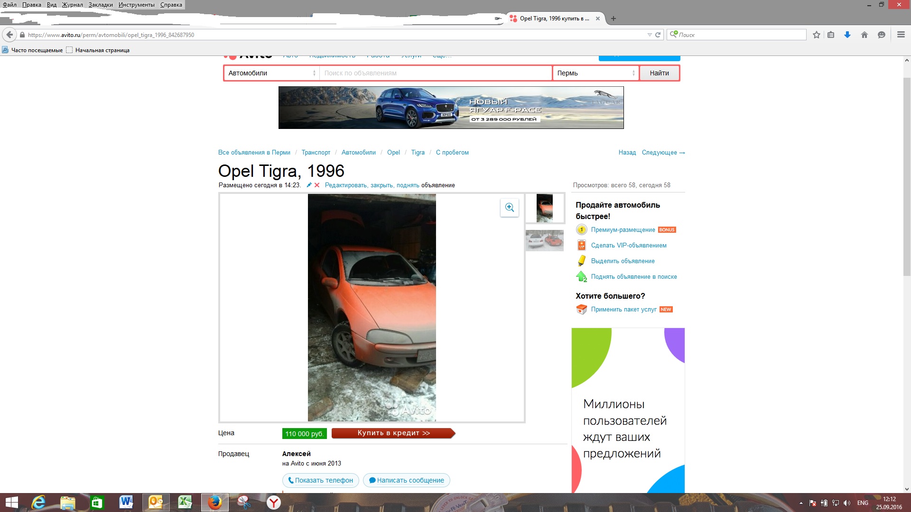Image resolution: width=911 pixels, height=512 pixels.
Task: Expand the Автомобили category dropdown
Action: coord(271,73)
